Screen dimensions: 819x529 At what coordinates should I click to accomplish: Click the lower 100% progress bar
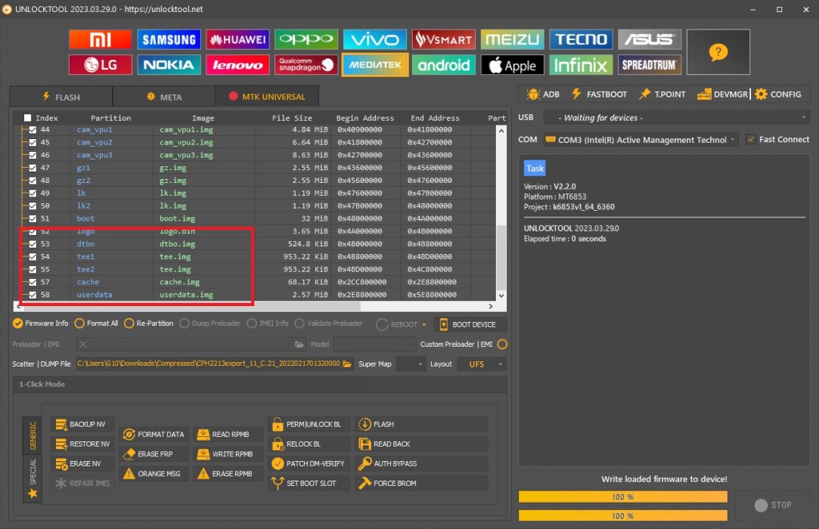pyautogui.click(x=622, y=515)
